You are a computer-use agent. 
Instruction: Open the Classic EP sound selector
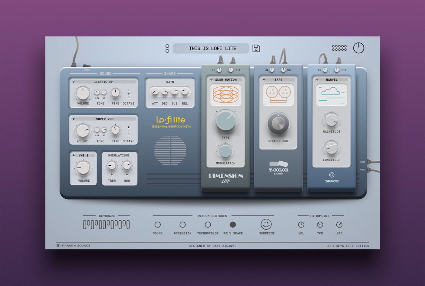pyautogui.click(x=104, y=82)
